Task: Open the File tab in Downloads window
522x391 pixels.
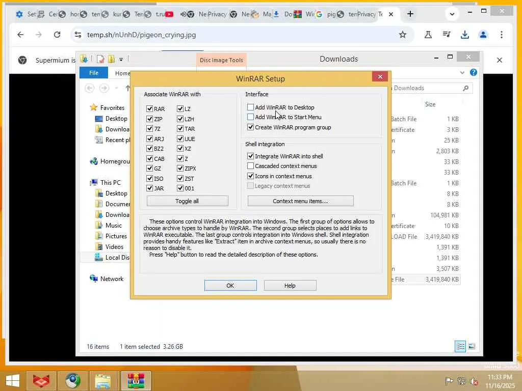Action: (x=94, y=73)
